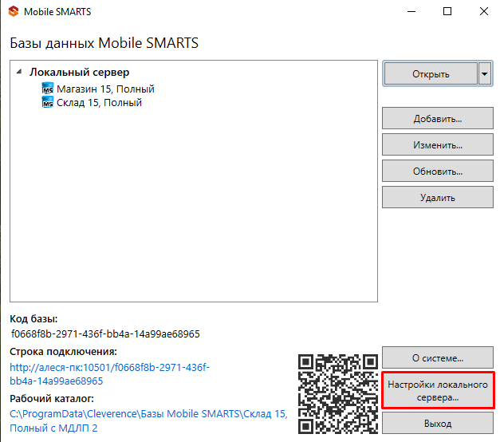Click the Обновить... button
This screenshot has width=500, height=442.
pos(438,172)
